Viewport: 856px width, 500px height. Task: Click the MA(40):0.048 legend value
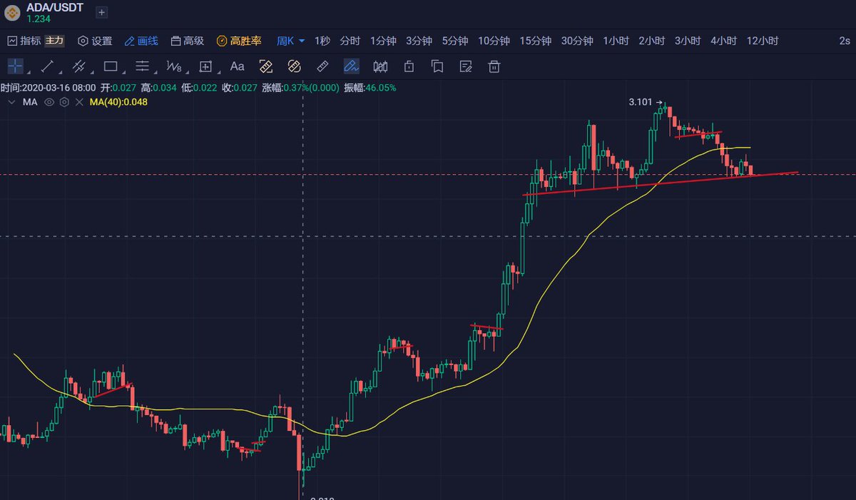point(118,102)
